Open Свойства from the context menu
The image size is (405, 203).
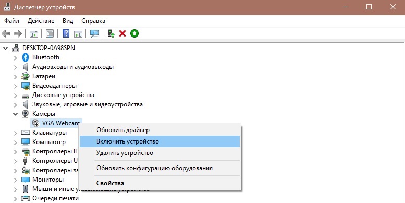[159, 183]
